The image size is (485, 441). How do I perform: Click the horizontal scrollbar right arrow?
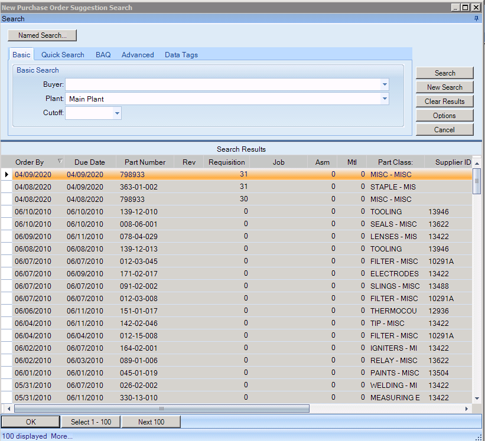(x=467, y=409)
